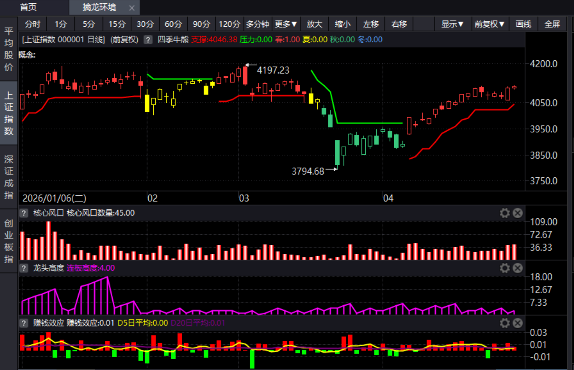Click the 赚钱效应:0.01 value

[90, 323]
